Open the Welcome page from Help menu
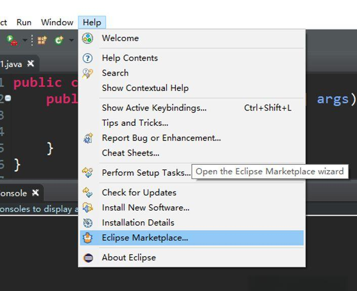The height and width of the screenshot is (291, 357). pyautogui.click(x=192, y=38)
